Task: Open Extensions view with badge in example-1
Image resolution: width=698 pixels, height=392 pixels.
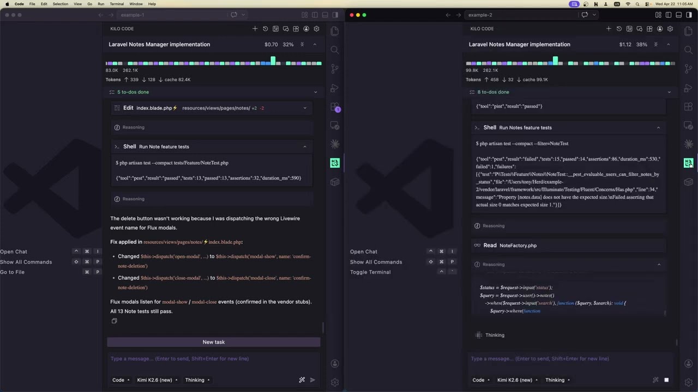Action: coord(335,107)
